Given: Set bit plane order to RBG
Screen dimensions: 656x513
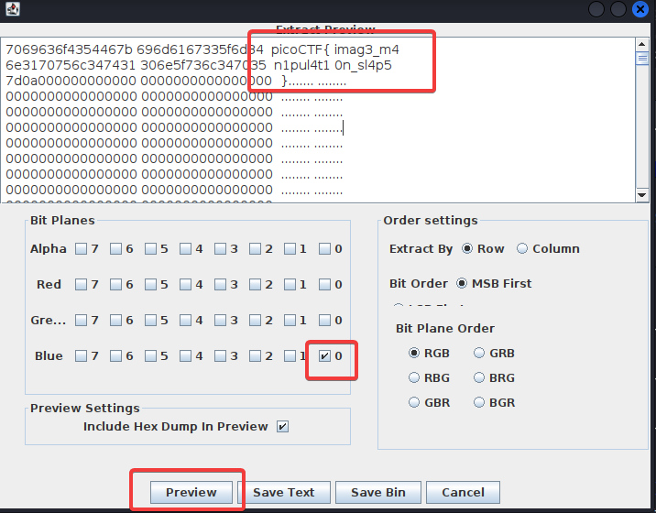Looking at the screenshot, I should point(414,377).
